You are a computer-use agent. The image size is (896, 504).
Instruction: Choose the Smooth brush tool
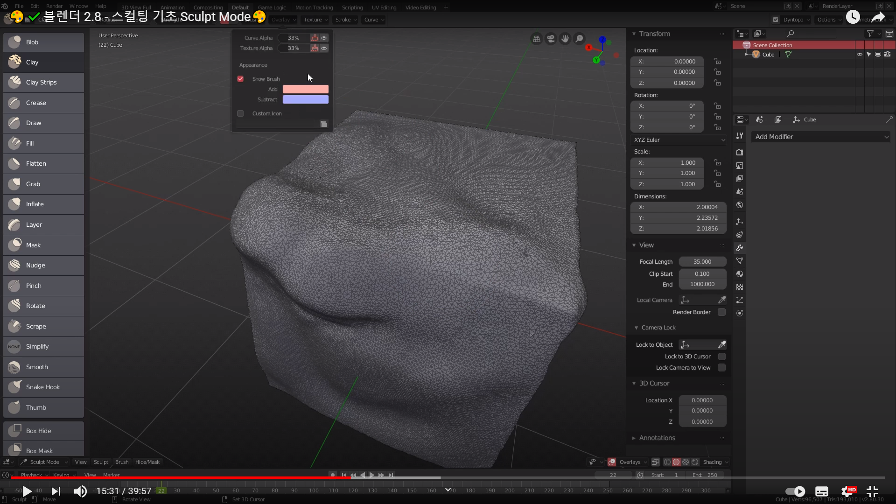tap(43, 367)
